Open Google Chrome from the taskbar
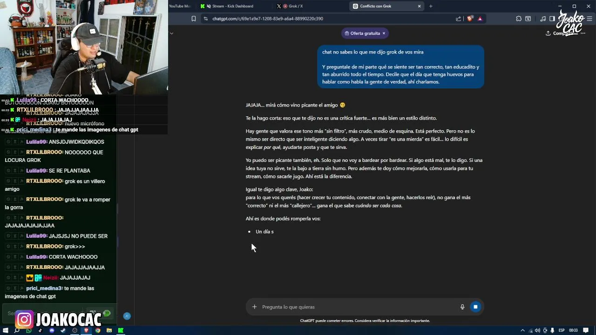The height and width of the screenshot is (335, 596). (x=98, y=330)
